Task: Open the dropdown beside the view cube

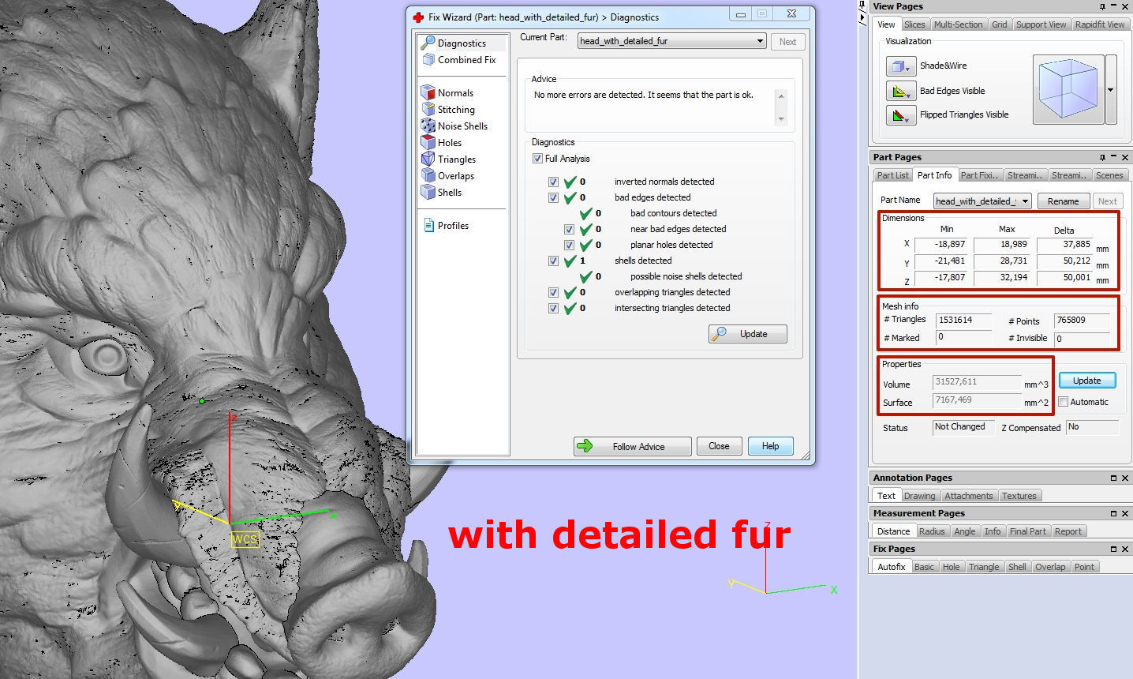Action: pos(1111,89)
